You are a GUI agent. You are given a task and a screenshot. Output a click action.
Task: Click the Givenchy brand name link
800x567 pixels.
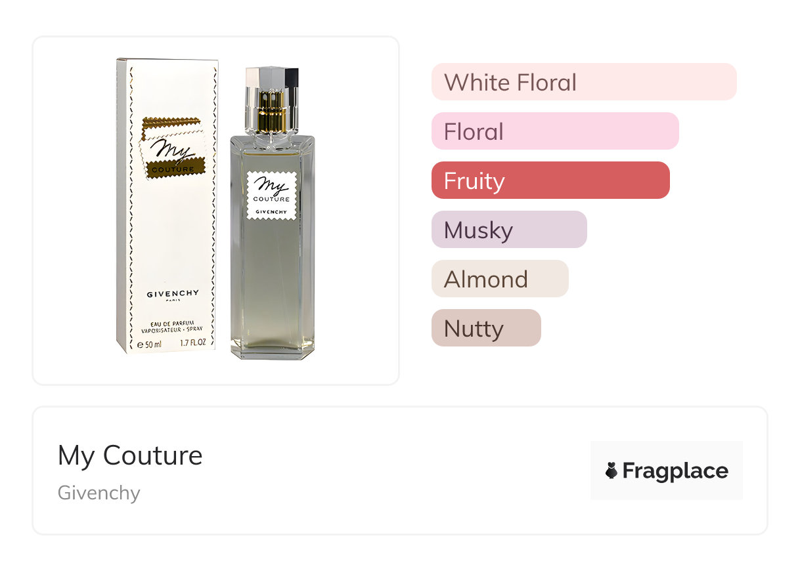99,493
